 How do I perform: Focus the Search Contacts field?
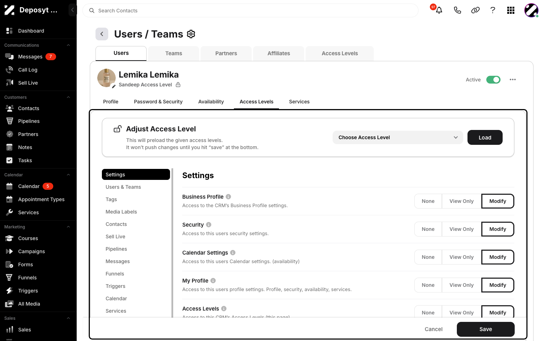click(x=250, y=11)
